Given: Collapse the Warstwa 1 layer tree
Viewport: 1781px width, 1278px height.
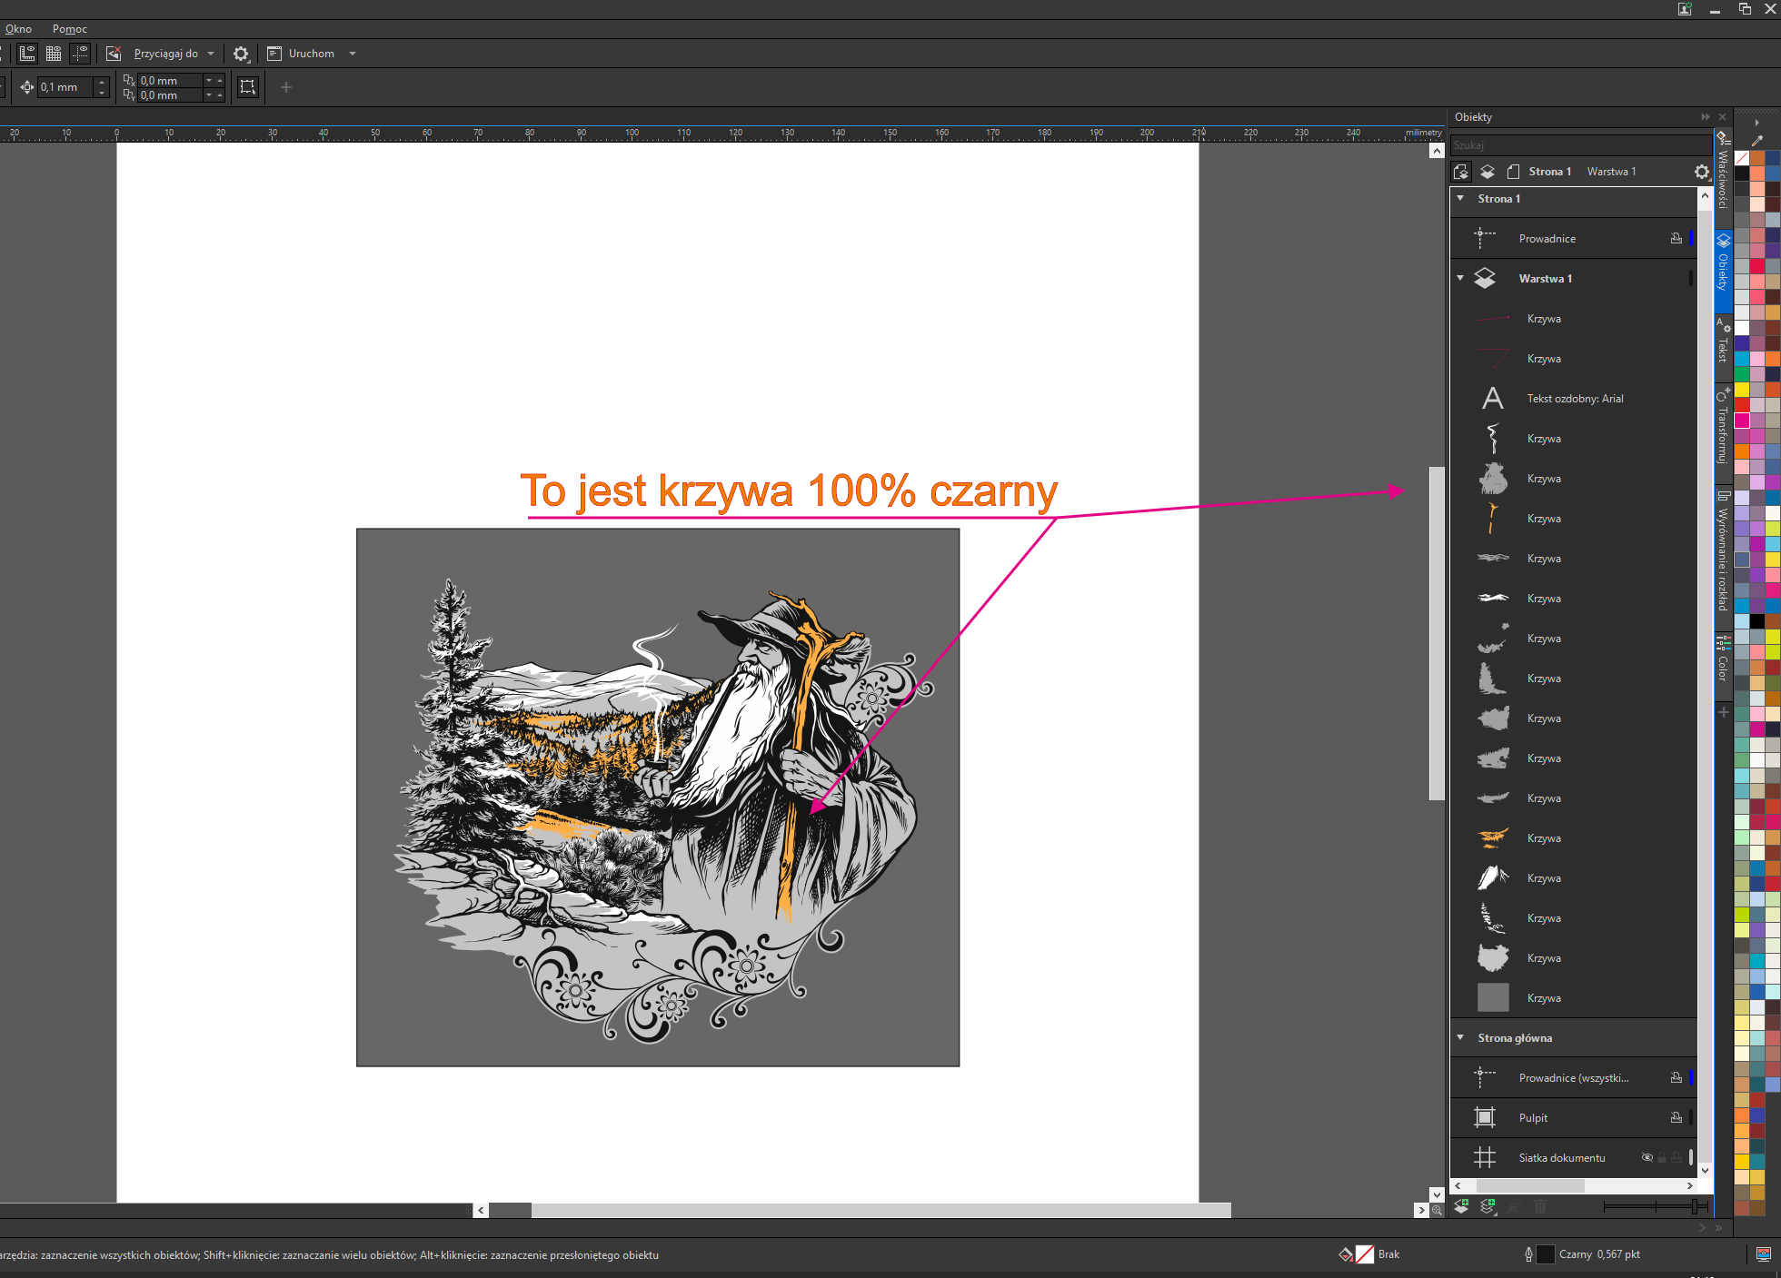Looking at the screenshot, I should (1460, 278).
